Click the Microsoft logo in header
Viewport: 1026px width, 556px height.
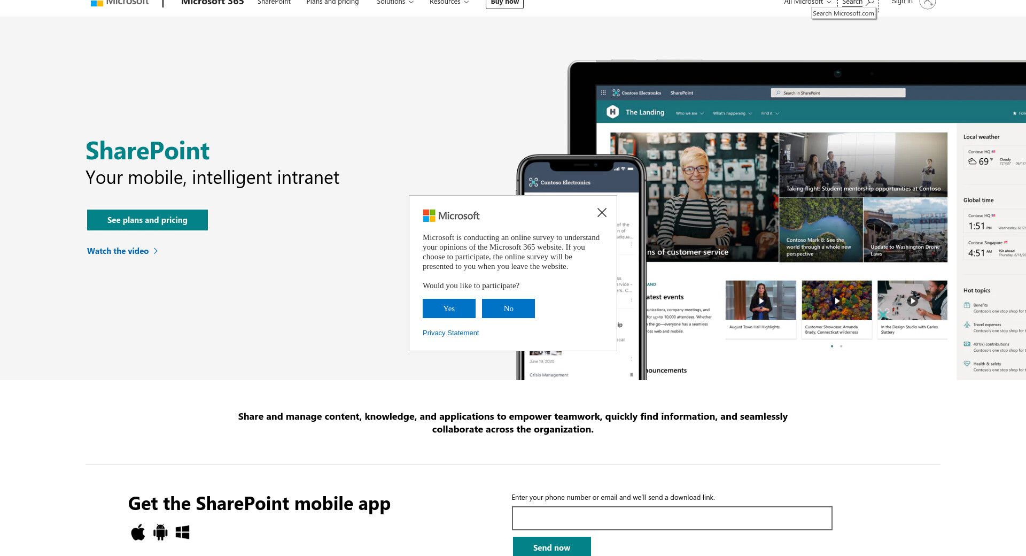point(120,2)
